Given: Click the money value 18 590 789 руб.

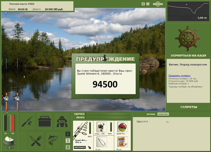Looking at the screenshot, I should (x=54, y=9).
